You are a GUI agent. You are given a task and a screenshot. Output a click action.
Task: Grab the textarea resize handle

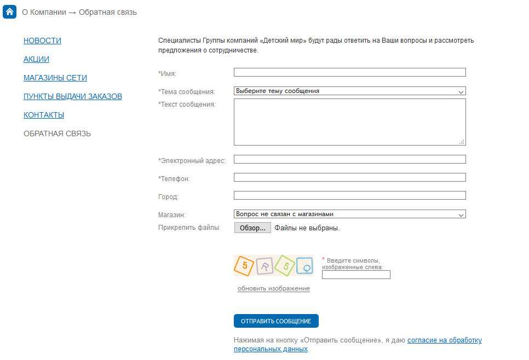[x=462, y=142]
